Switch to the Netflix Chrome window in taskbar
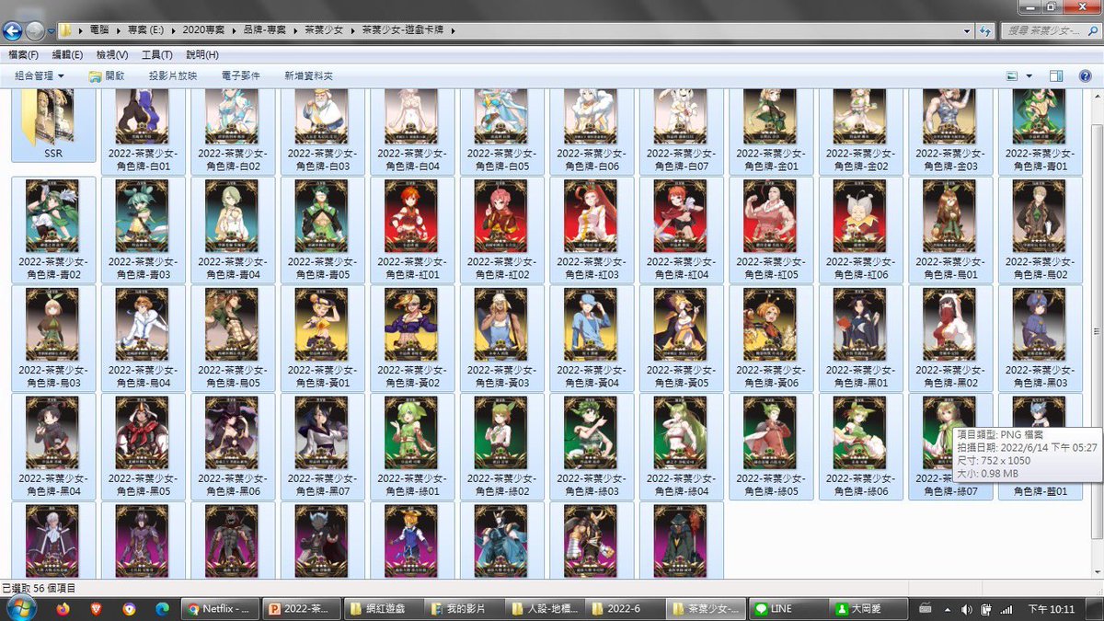The height and width of the screenshot is (621, 1104). (222, 608)
